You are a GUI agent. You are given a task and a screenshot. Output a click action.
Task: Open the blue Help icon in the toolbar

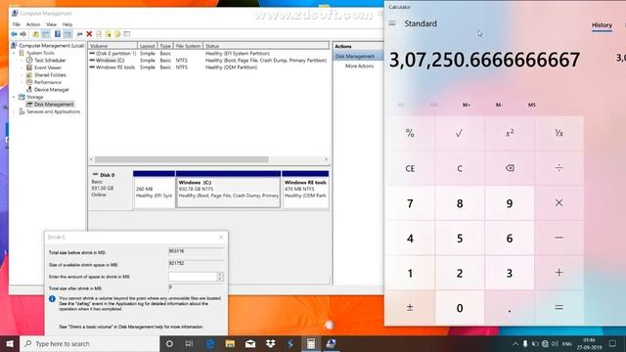58,34
